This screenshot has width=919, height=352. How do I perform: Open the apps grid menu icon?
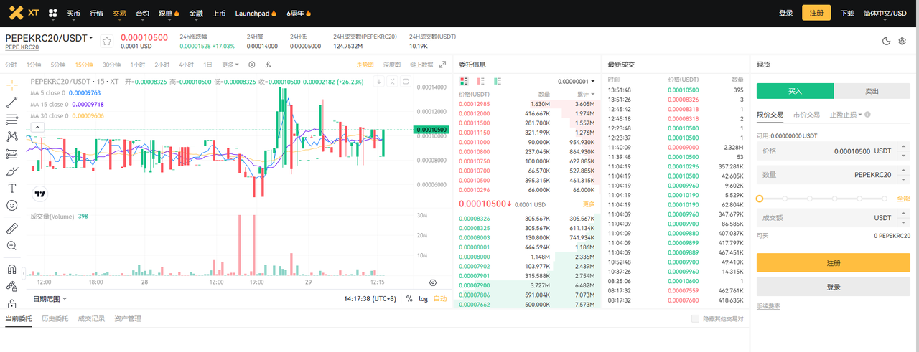point(53,13)
